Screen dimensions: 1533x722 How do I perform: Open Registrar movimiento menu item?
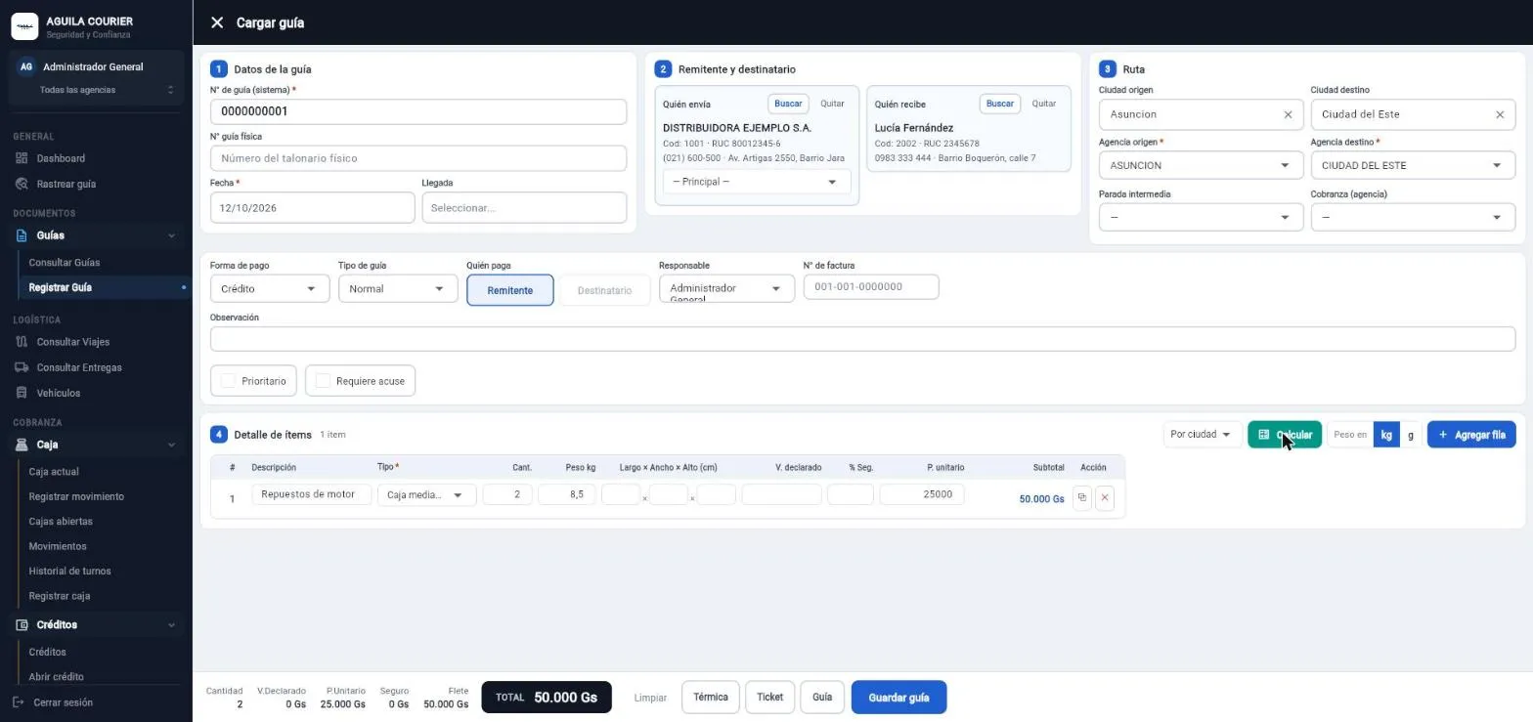coord(76,496)
